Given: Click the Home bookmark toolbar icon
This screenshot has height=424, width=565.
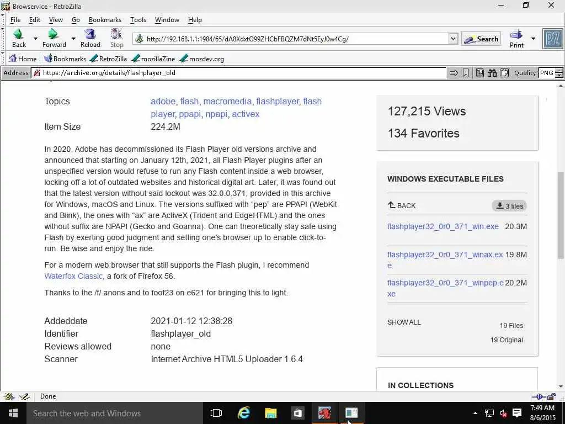Looking at the screenshot, I should point(22,59).
